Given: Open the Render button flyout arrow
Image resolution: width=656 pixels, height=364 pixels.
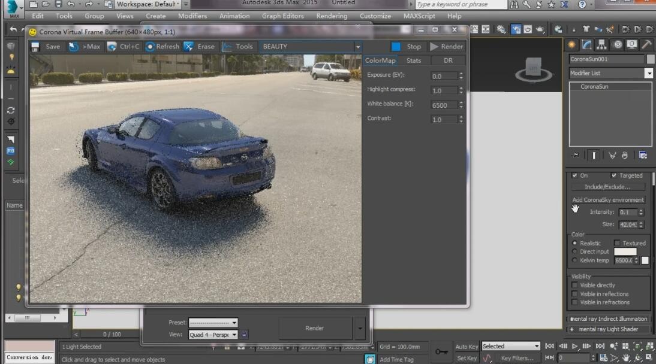Looking at the screenshot, I should (360, 328).
